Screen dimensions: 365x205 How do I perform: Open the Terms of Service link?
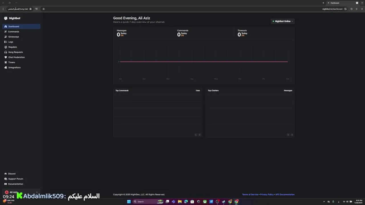click(x=250, y=194)
